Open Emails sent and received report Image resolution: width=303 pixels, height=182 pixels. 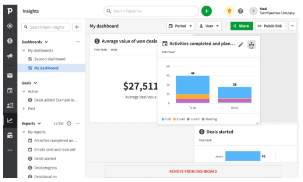coord(51,150)
